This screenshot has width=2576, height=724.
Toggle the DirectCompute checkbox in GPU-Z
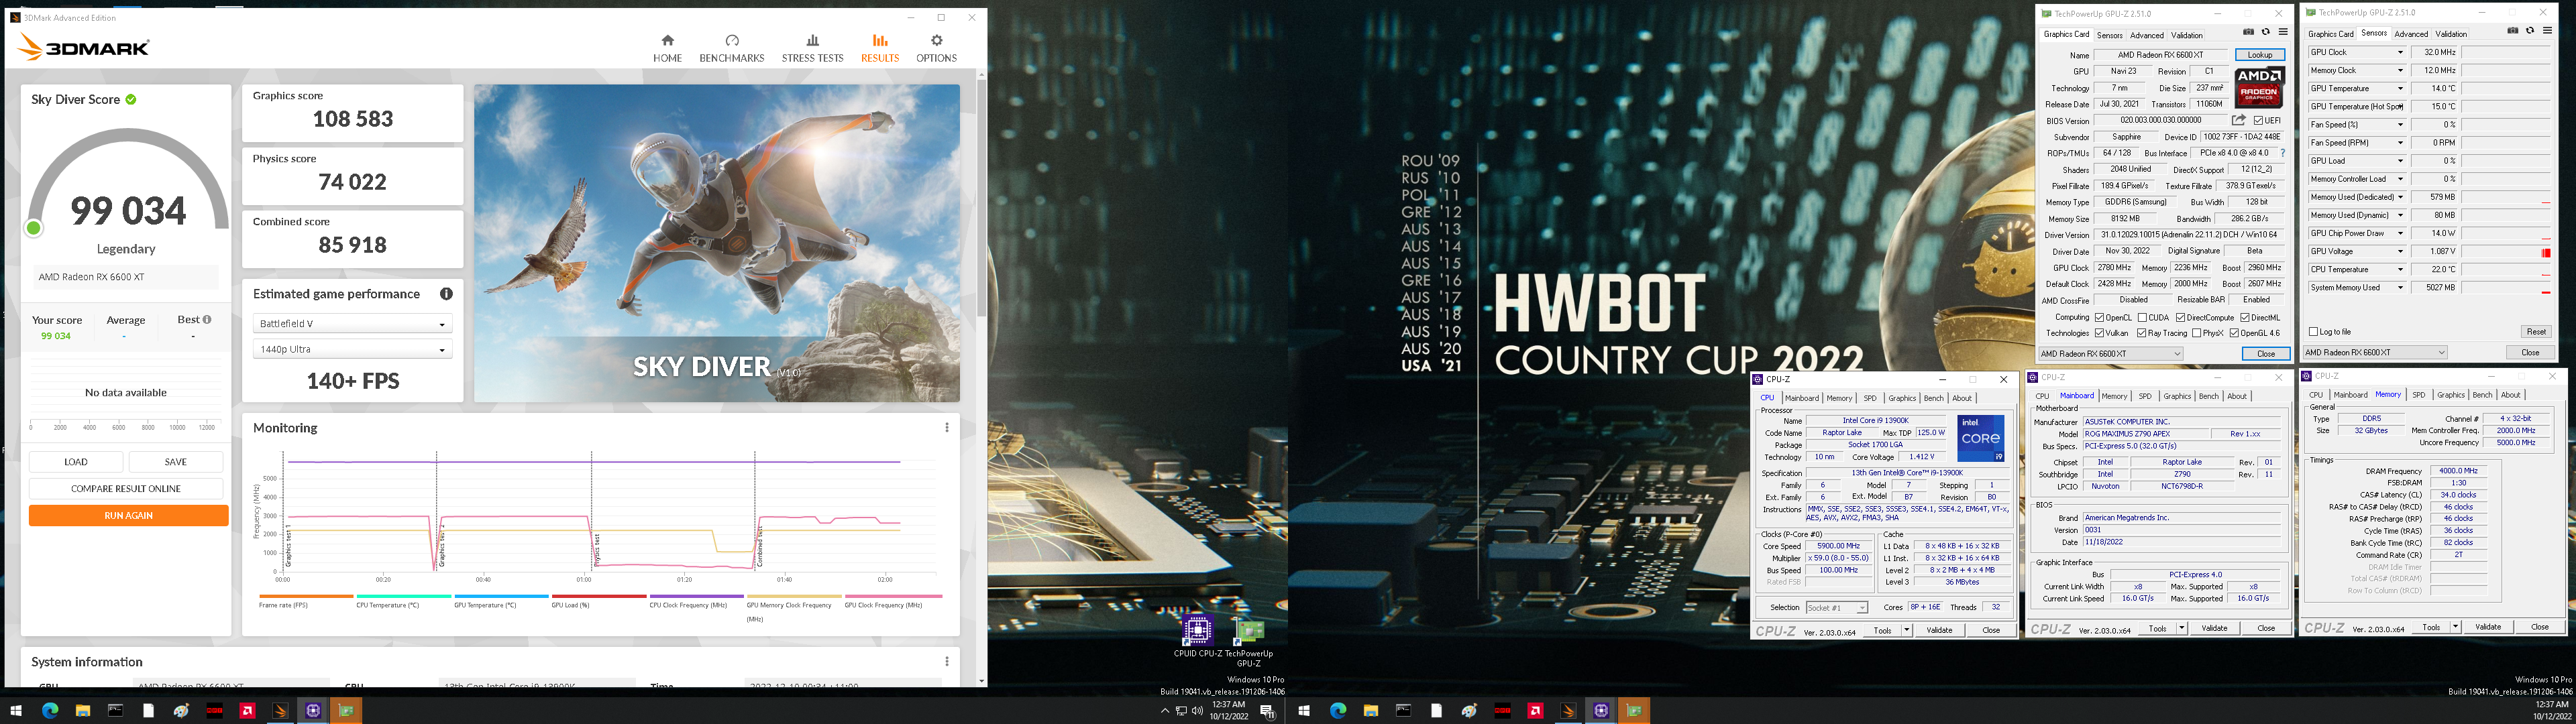[2180, 317]
